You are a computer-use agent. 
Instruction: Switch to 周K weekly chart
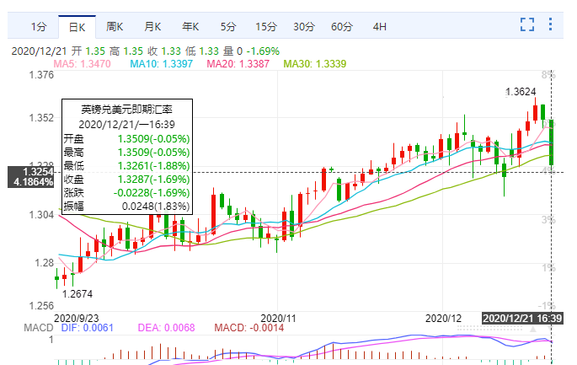(x=115, y=26)
